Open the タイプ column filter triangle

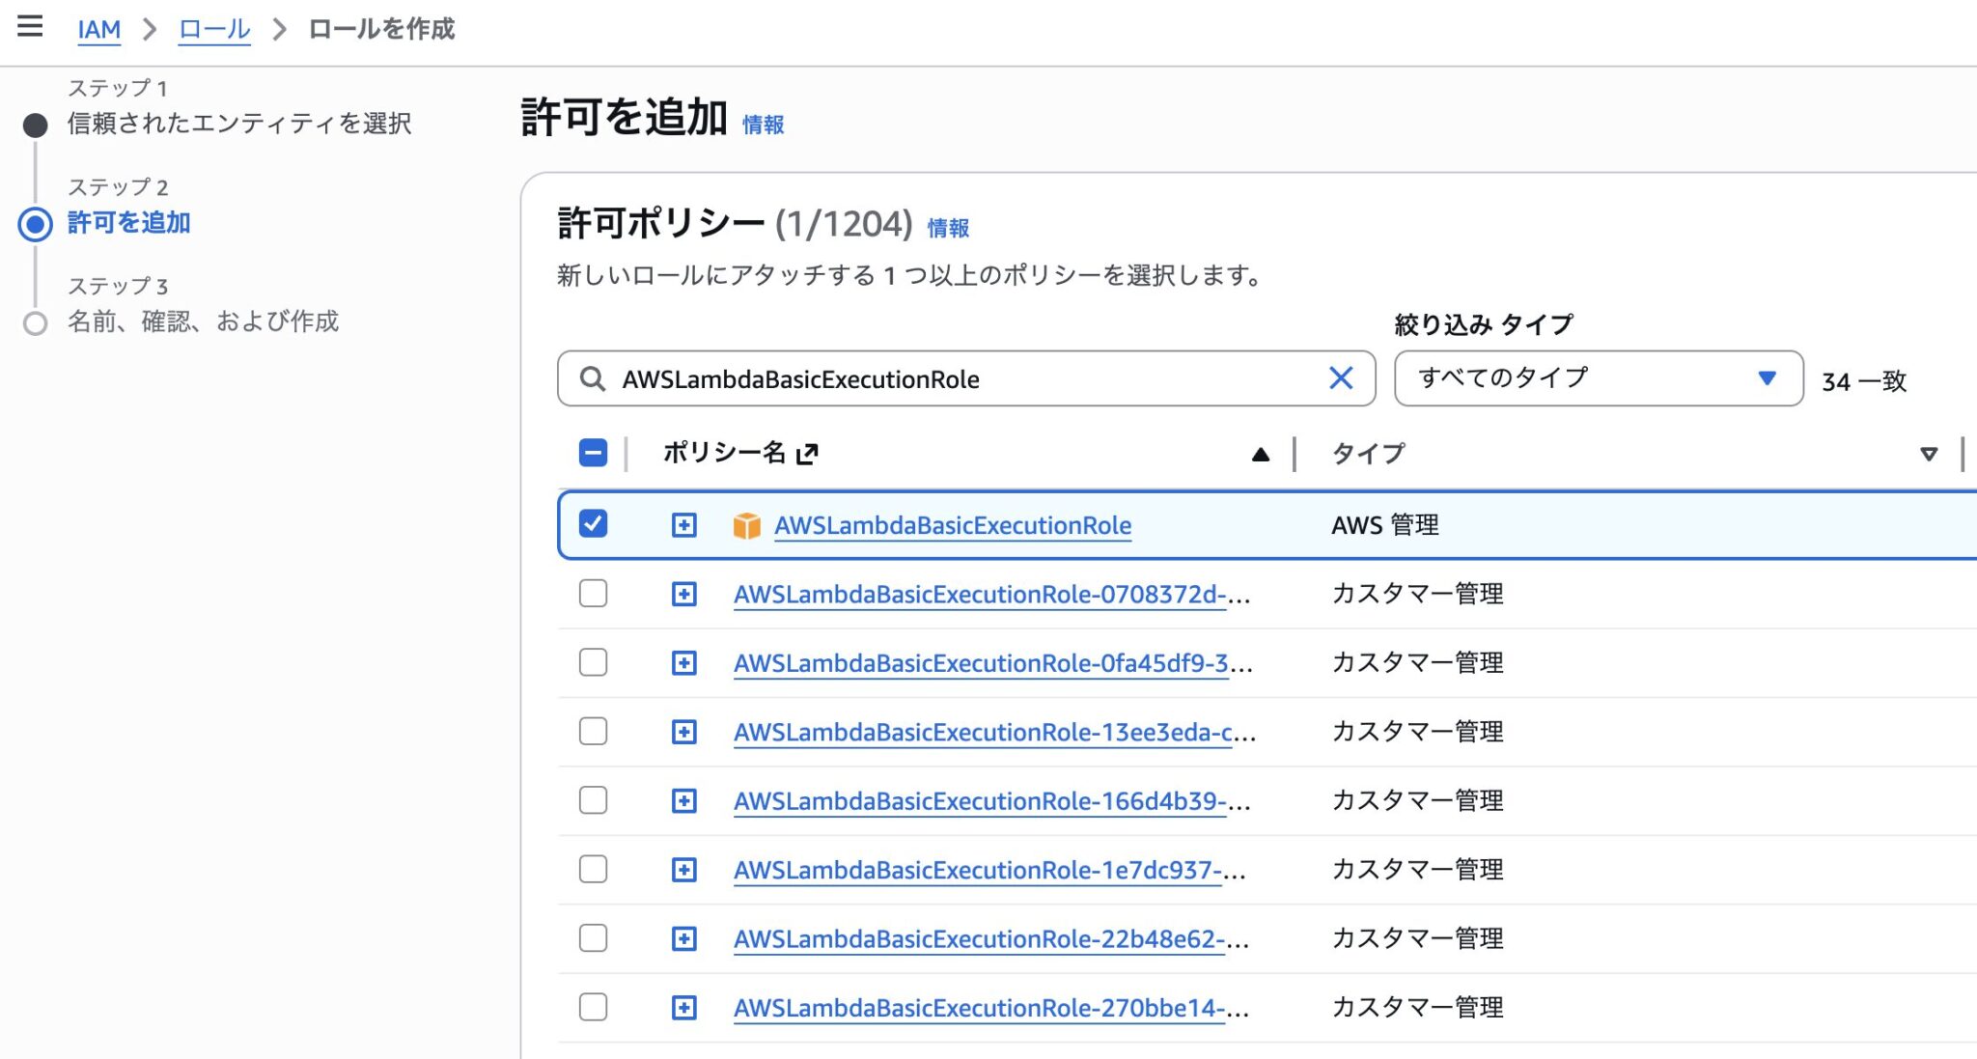(x=1928, y=454)
